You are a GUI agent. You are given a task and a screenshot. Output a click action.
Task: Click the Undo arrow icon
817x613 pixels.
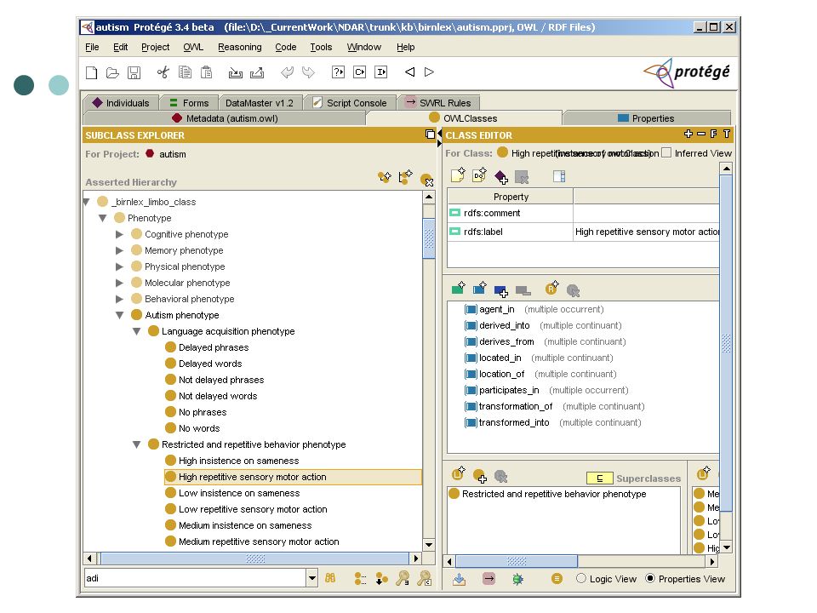point(287,72)
